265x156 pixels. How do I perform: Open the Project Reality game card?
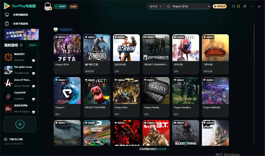[x=156, y=97]
